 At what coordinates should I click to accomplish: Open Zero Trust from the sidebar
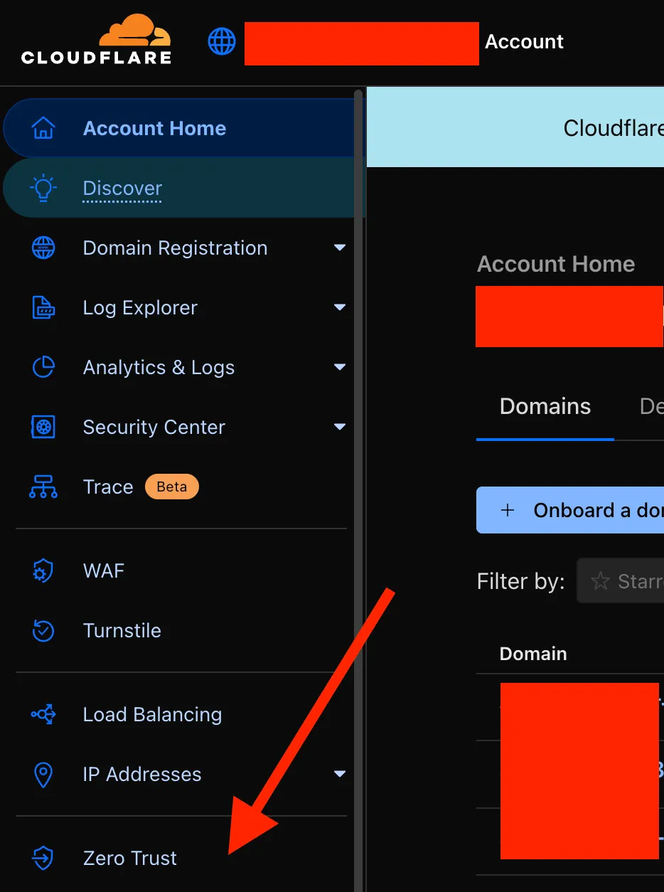(130, 858)
